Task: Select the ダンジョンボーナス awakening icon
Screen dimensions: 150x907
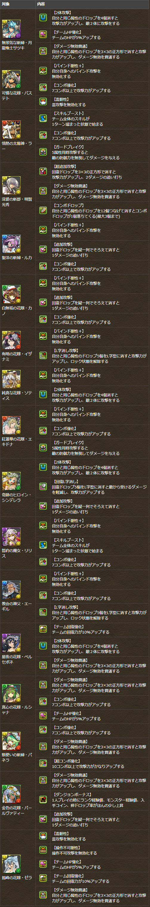Action: click(x=43, y=800)
